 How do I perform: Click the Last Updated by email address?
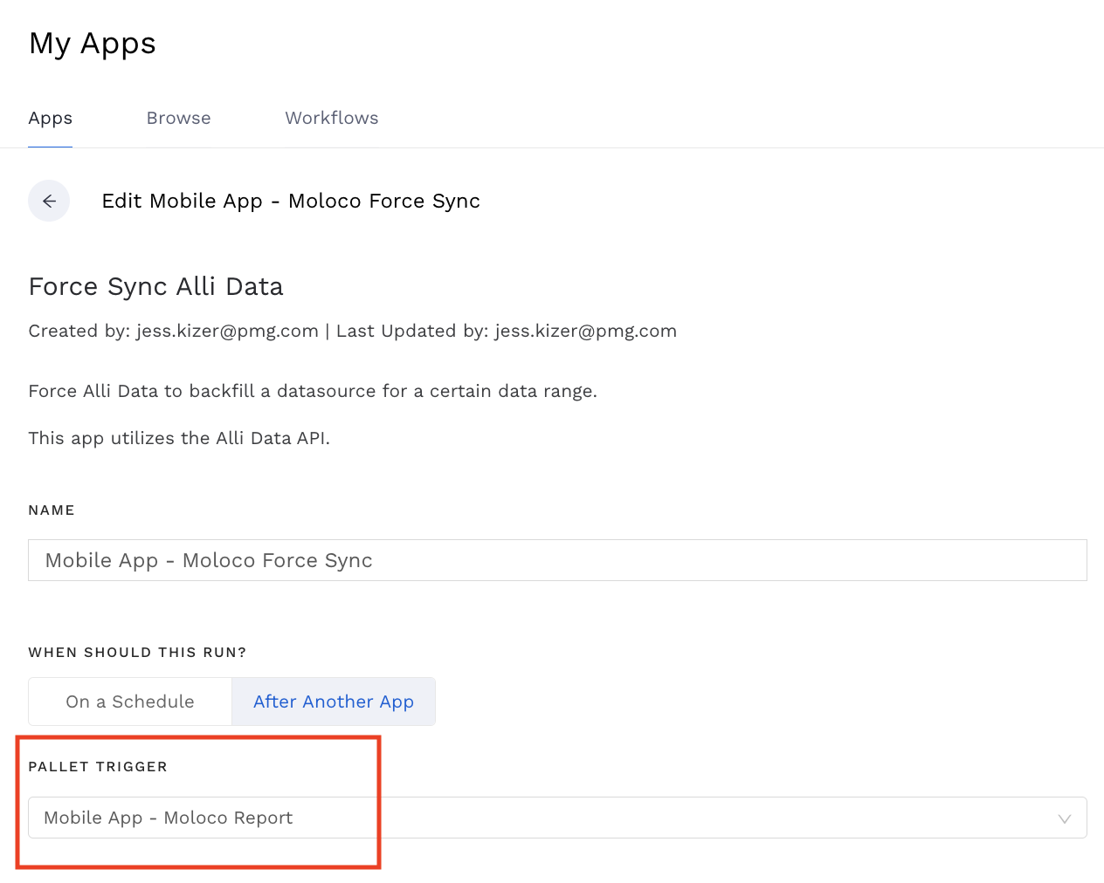[x=585, y=331]
